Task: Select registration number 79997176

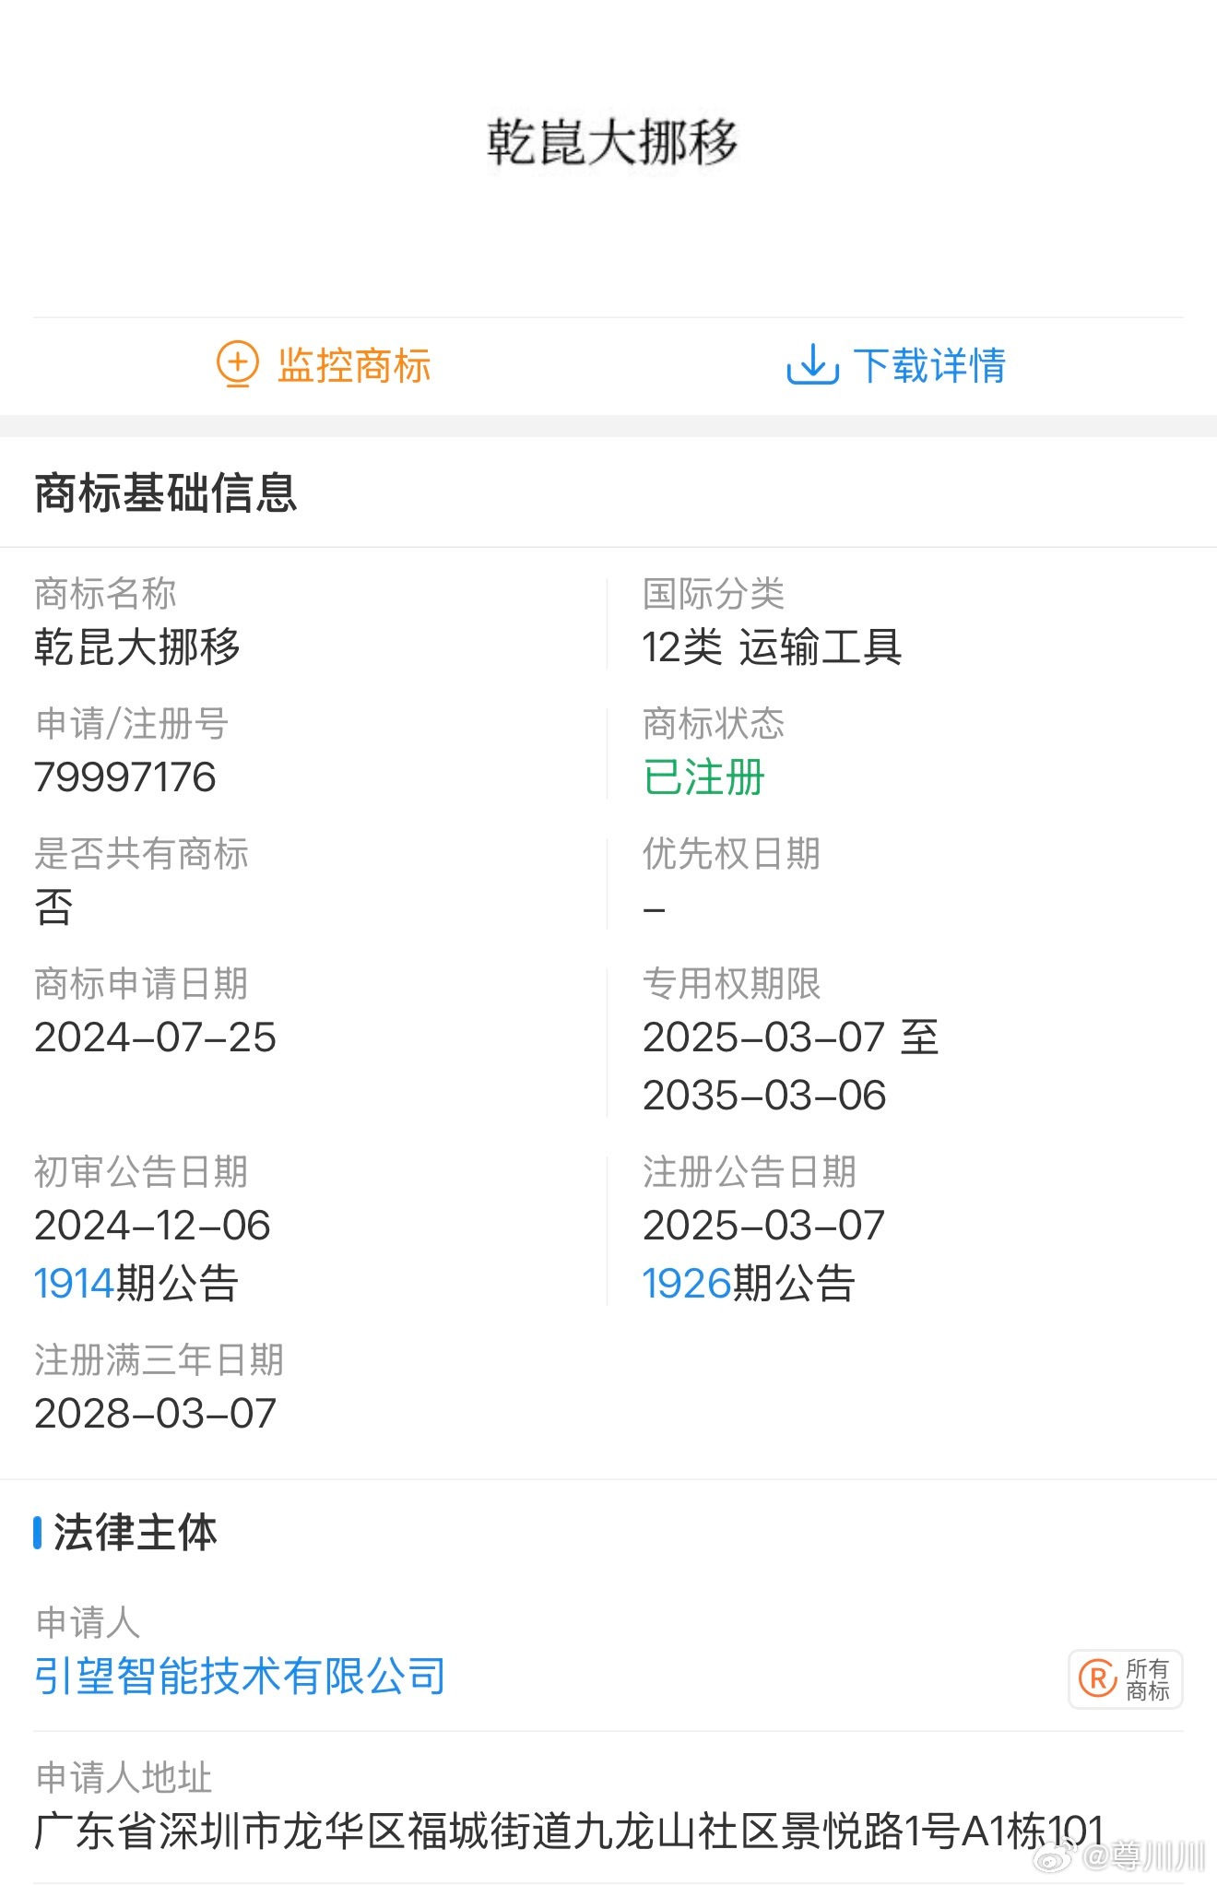Action: [125, 777]
